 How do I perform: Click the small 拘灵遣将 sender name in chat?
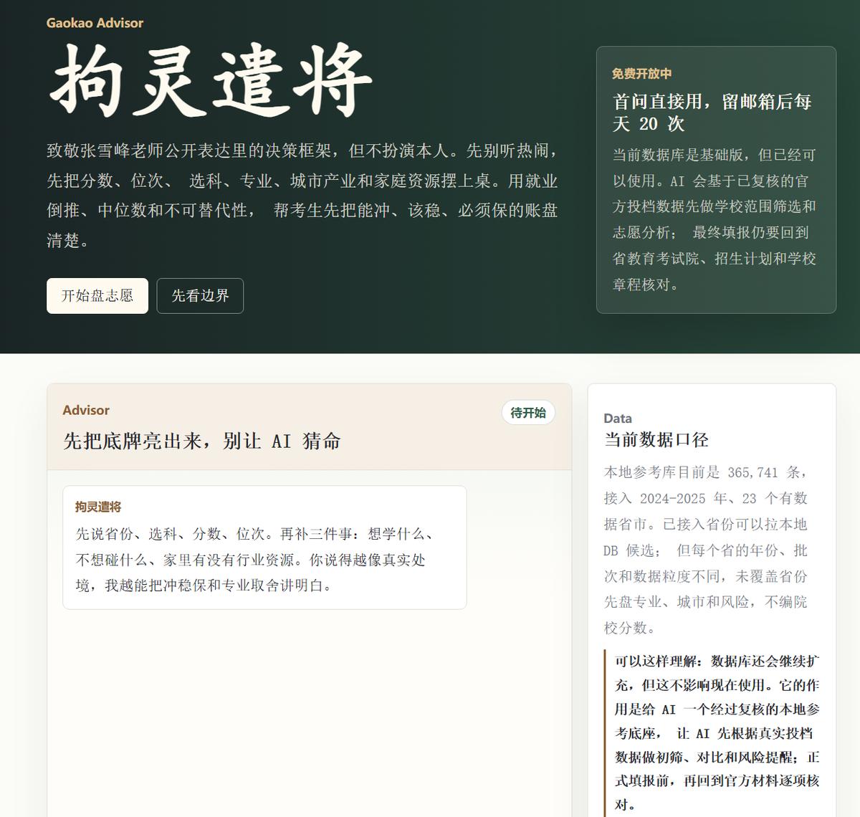click(x=98, y=507)
